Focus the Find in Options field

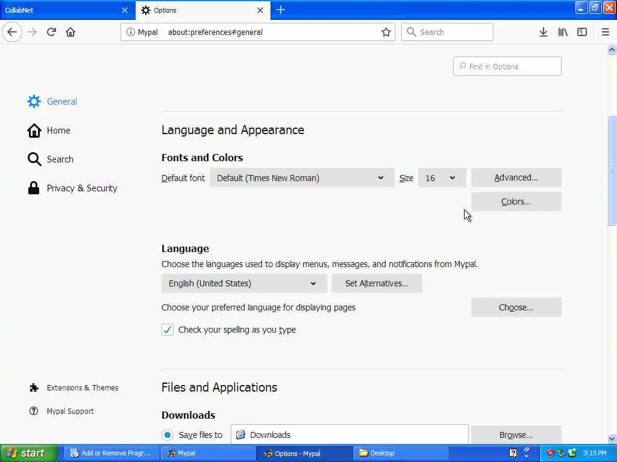click(x=507, y=66)
